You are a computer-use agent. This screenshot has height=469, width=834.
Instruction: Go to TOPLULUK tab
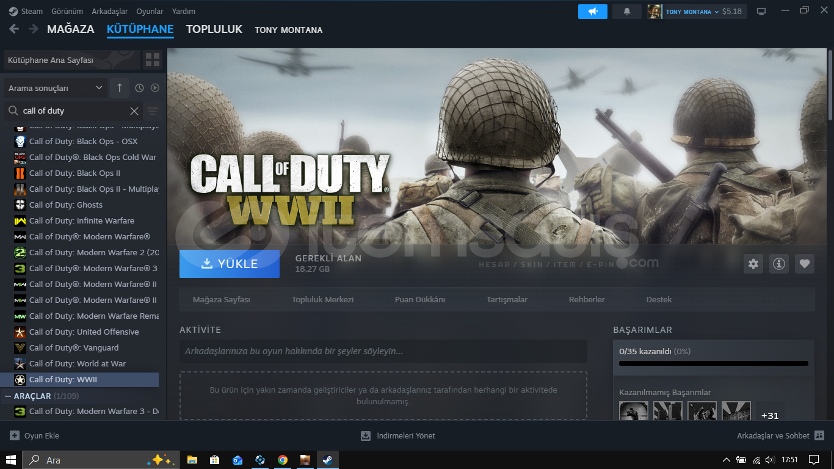pyautogui.click(x=214, y=29)
